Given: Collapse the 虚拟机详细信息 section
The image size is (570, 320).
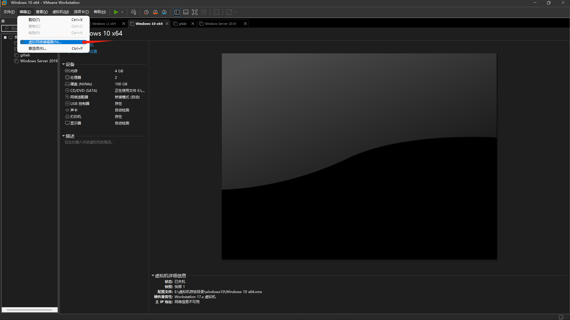Looking at the screenshot, I should [x=153, y=276].
